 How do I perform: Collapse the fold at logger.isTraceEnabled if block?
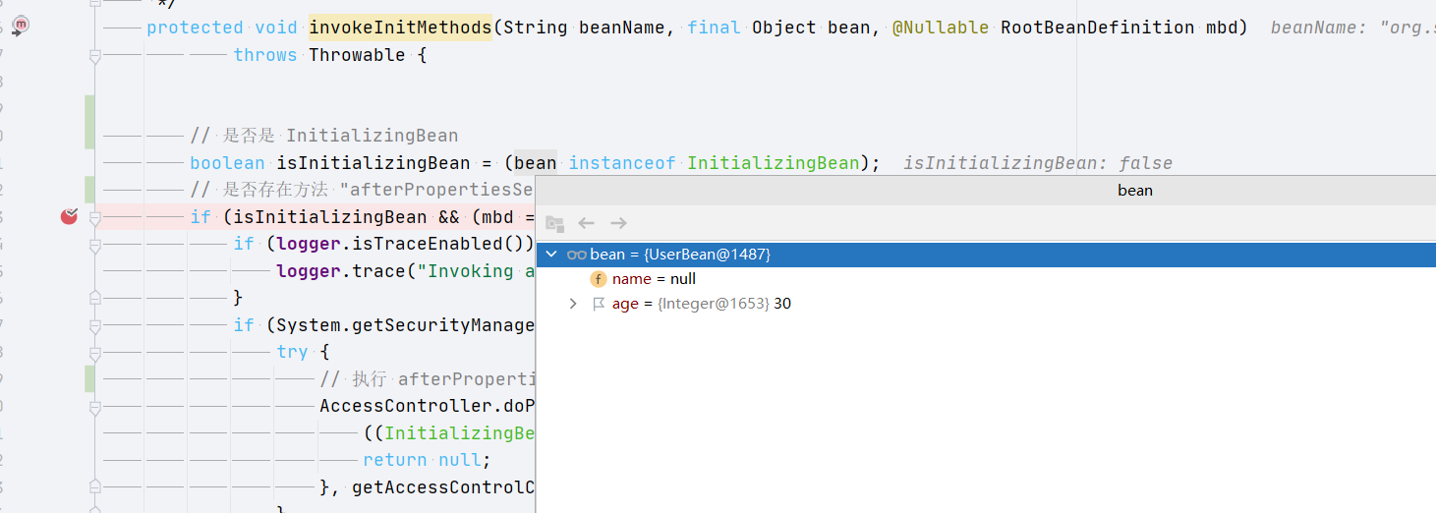[x=94, y=245]
